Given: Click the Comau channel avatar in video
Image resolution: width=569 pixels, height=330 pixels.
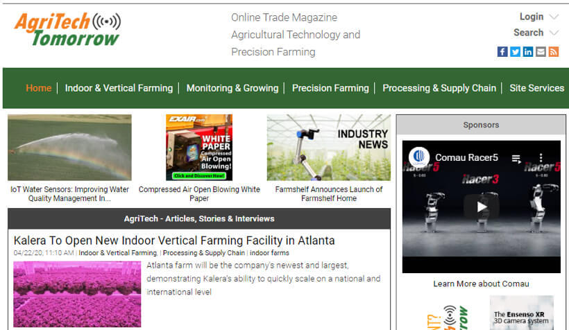Looking at the screenshot, I should pyautogui.click(x=419, y=158).
